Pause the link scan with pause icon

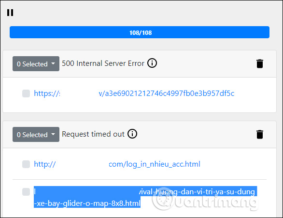click(10, 13)
